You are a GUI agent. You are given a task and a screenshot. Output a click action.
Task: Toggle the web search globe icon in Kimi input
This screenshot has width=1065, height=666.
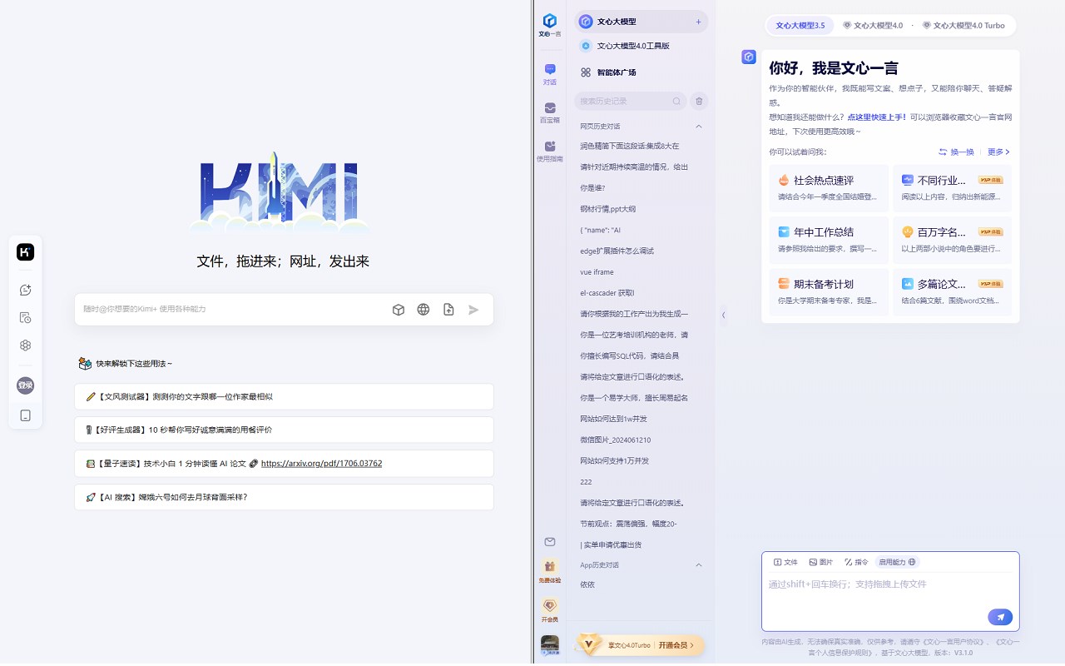tap(424, 310)
